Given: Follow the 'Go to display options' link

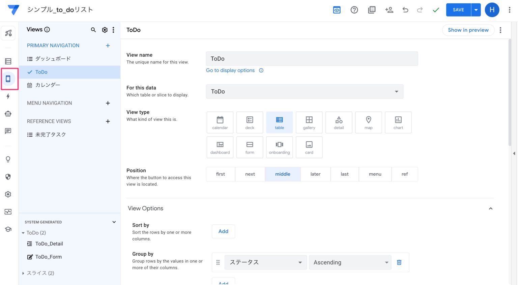Looking at the screenshot, I should [x=230, y=70].
